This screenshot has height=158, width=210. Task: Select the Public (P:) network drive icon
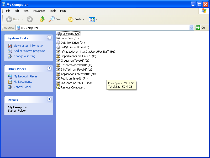coord(58,78)
